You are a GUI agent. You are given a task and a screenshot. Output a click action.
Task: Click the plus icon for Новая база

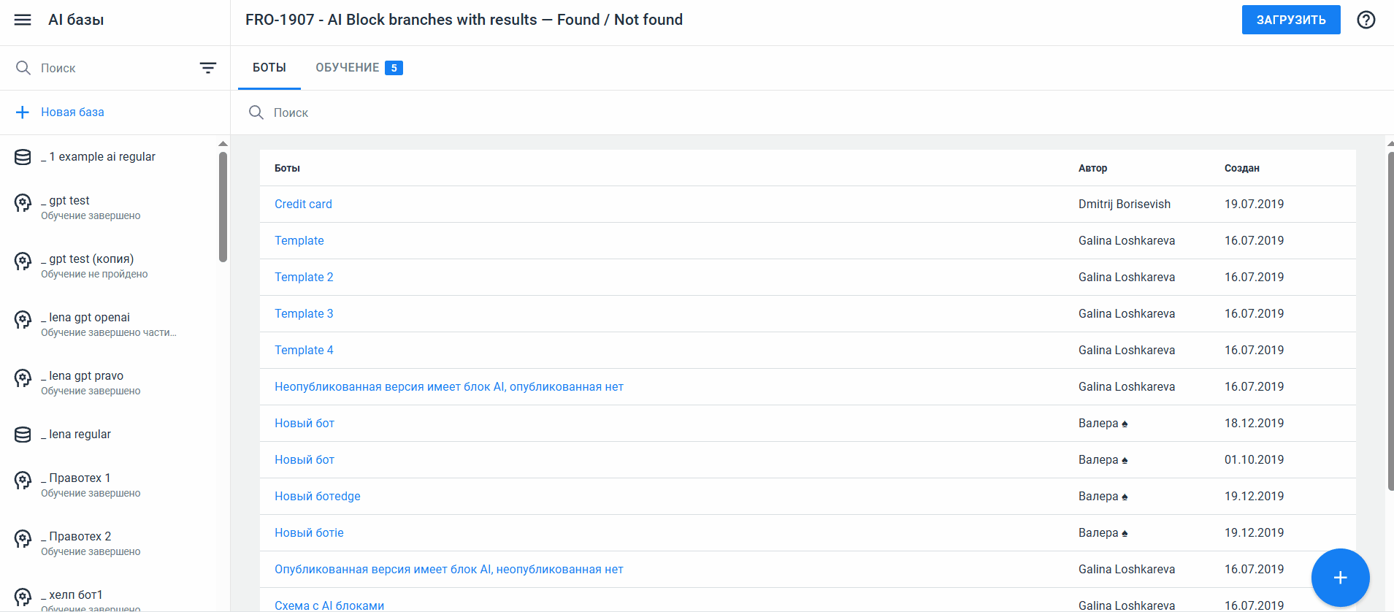pos(23,112)
